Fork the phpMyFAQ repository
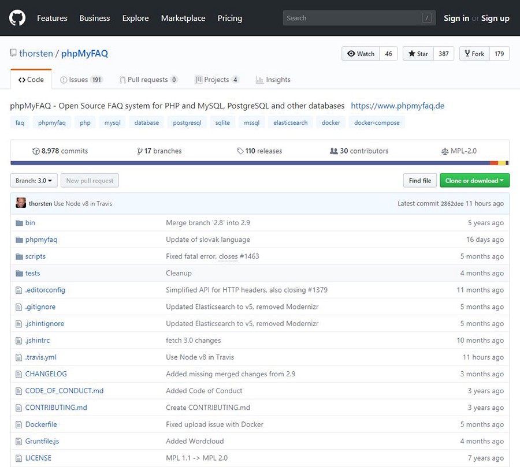This screenshot has height=467, width=520. (x=474, y=54)
